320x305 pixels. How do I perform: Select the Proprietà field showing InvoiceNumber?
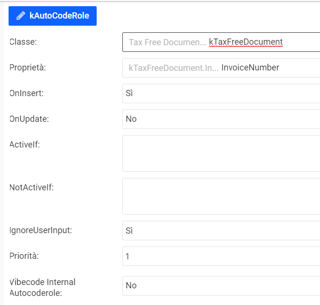(221, 68)
